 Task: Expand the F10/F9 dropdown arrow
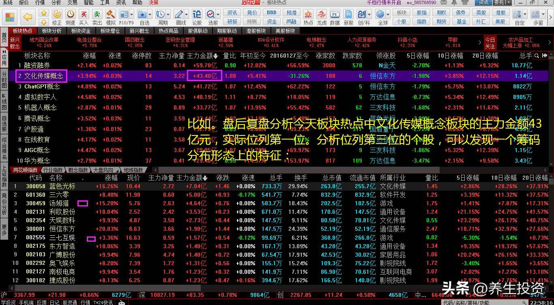coord(132,15)
